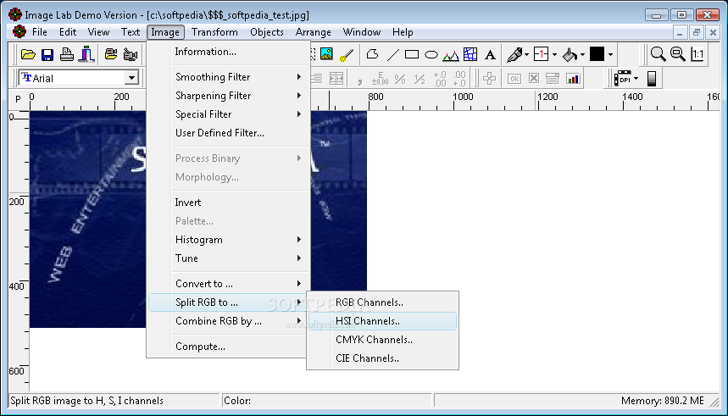Click the P unit box at ruler corner

tap(18, 99)
